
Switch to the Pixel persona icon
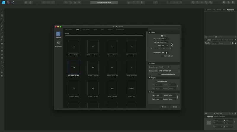tap(8, 2)
